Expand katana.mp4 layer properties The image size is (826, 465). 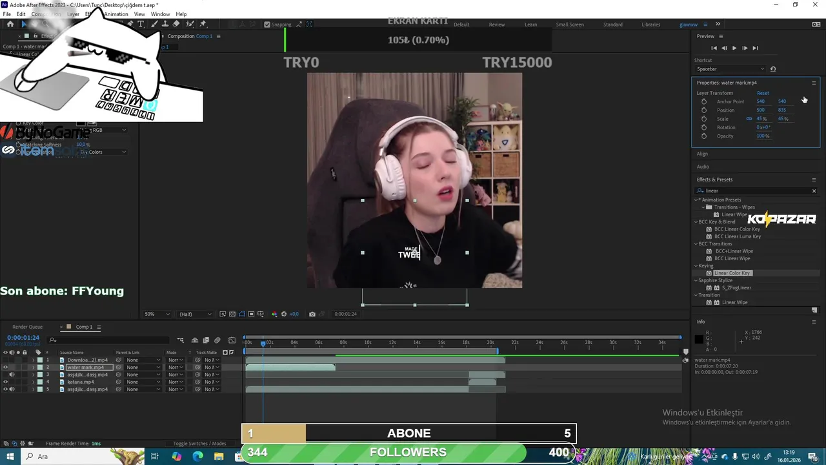pyautogui.click(x=33, y=382)
